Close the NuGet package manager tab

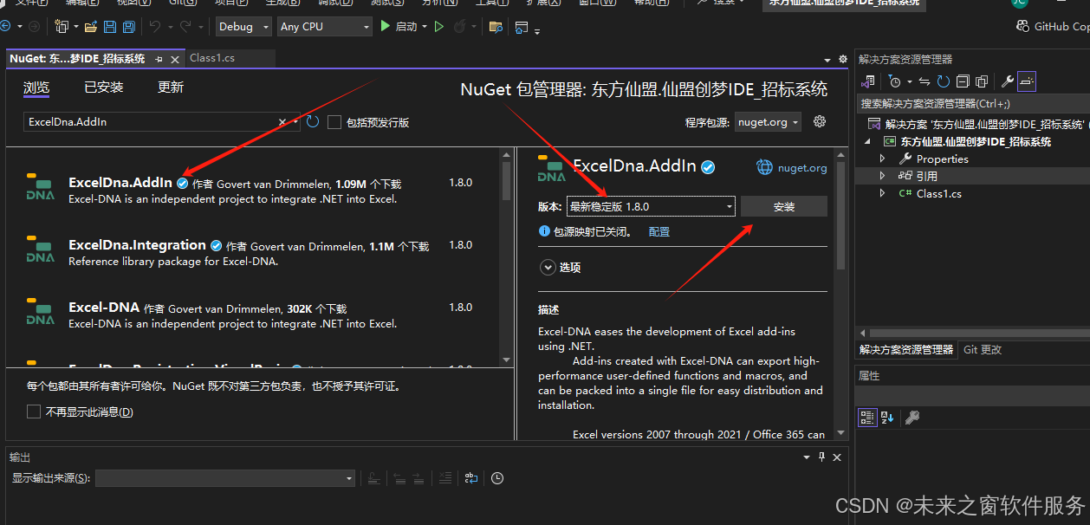point(175,59)
